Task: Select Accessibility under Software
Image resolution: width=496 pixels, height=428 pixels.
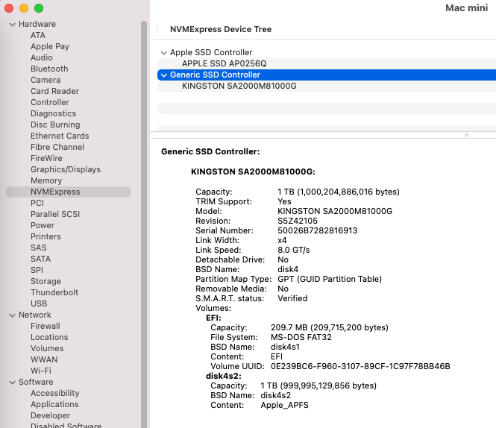Action: coord(54,393)
